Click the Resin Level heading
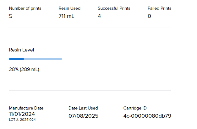197x129 pixels. click(21, 50)
